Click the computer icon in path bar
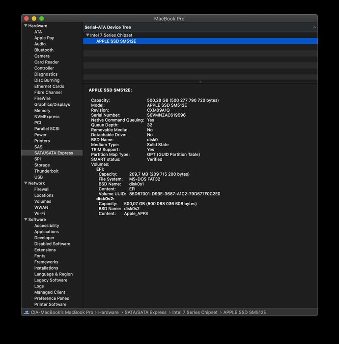Screen dimensions: 339x344 (x=27, y=312)
